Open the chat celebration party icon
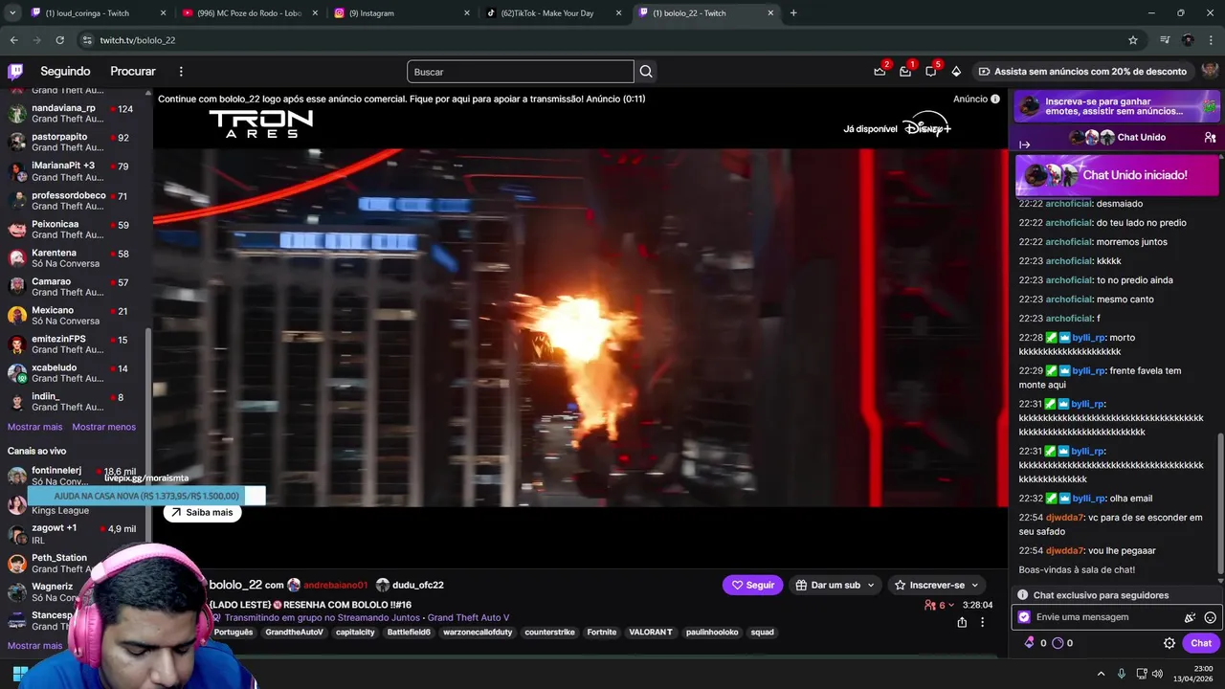The width and height of the screenshot is (1225, 689). pyautogui.click(x=1191, y=618)
